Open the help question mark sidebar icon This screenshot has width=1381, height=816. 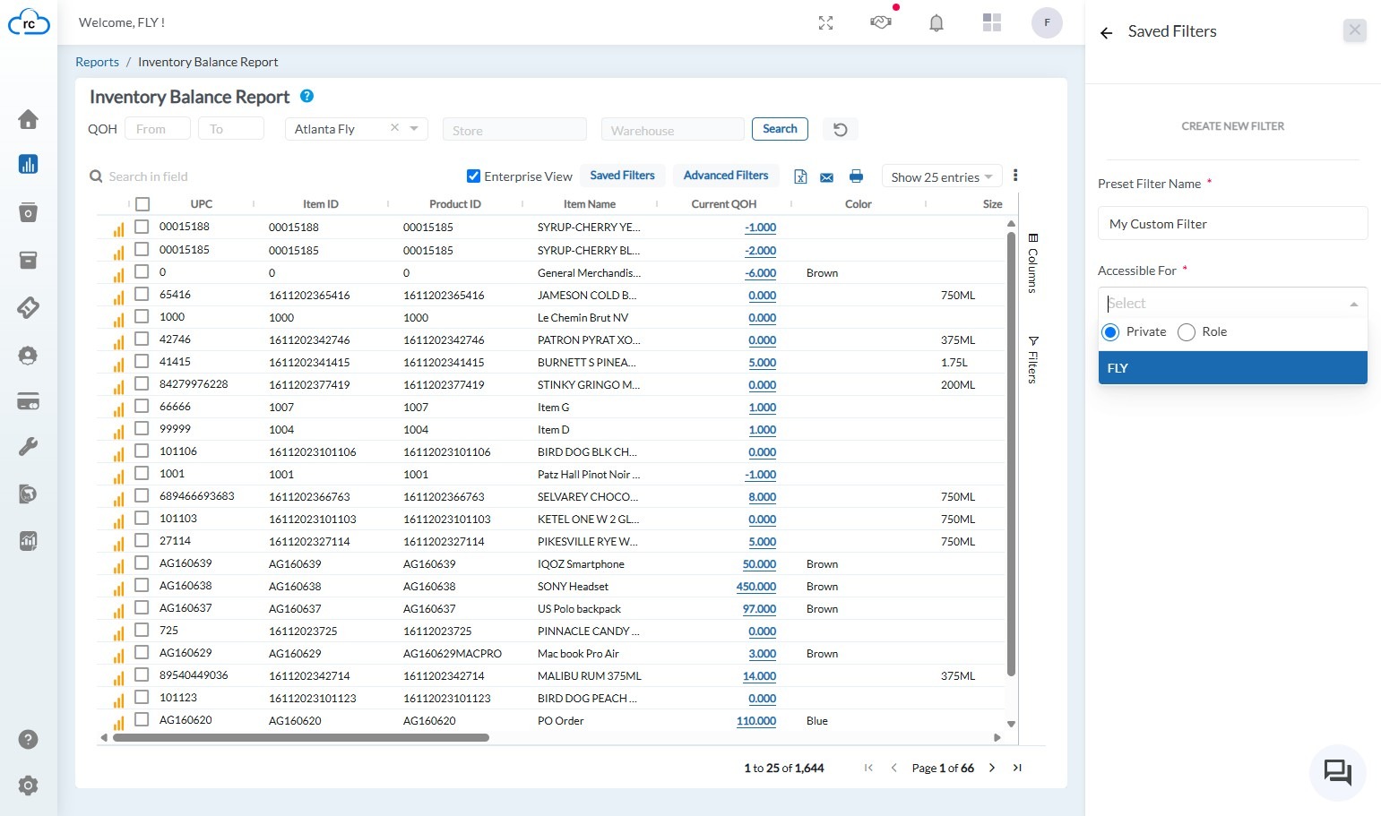[28, 739]
